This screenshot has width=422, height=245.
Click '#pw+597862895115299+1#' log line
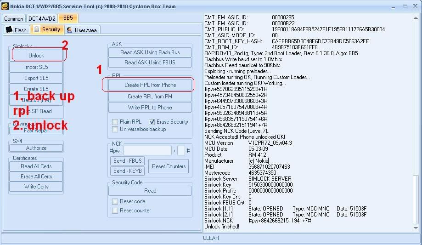coord(236,89)
